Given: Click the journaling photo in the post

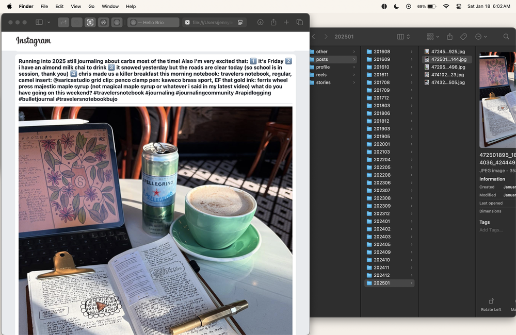Looking at the screenshot, I should (x=155, y=221).
